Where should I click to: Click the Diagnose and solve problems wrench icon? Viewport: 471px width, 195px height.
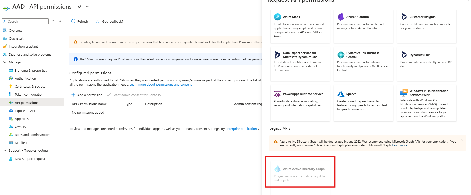[x=5, y=54]
